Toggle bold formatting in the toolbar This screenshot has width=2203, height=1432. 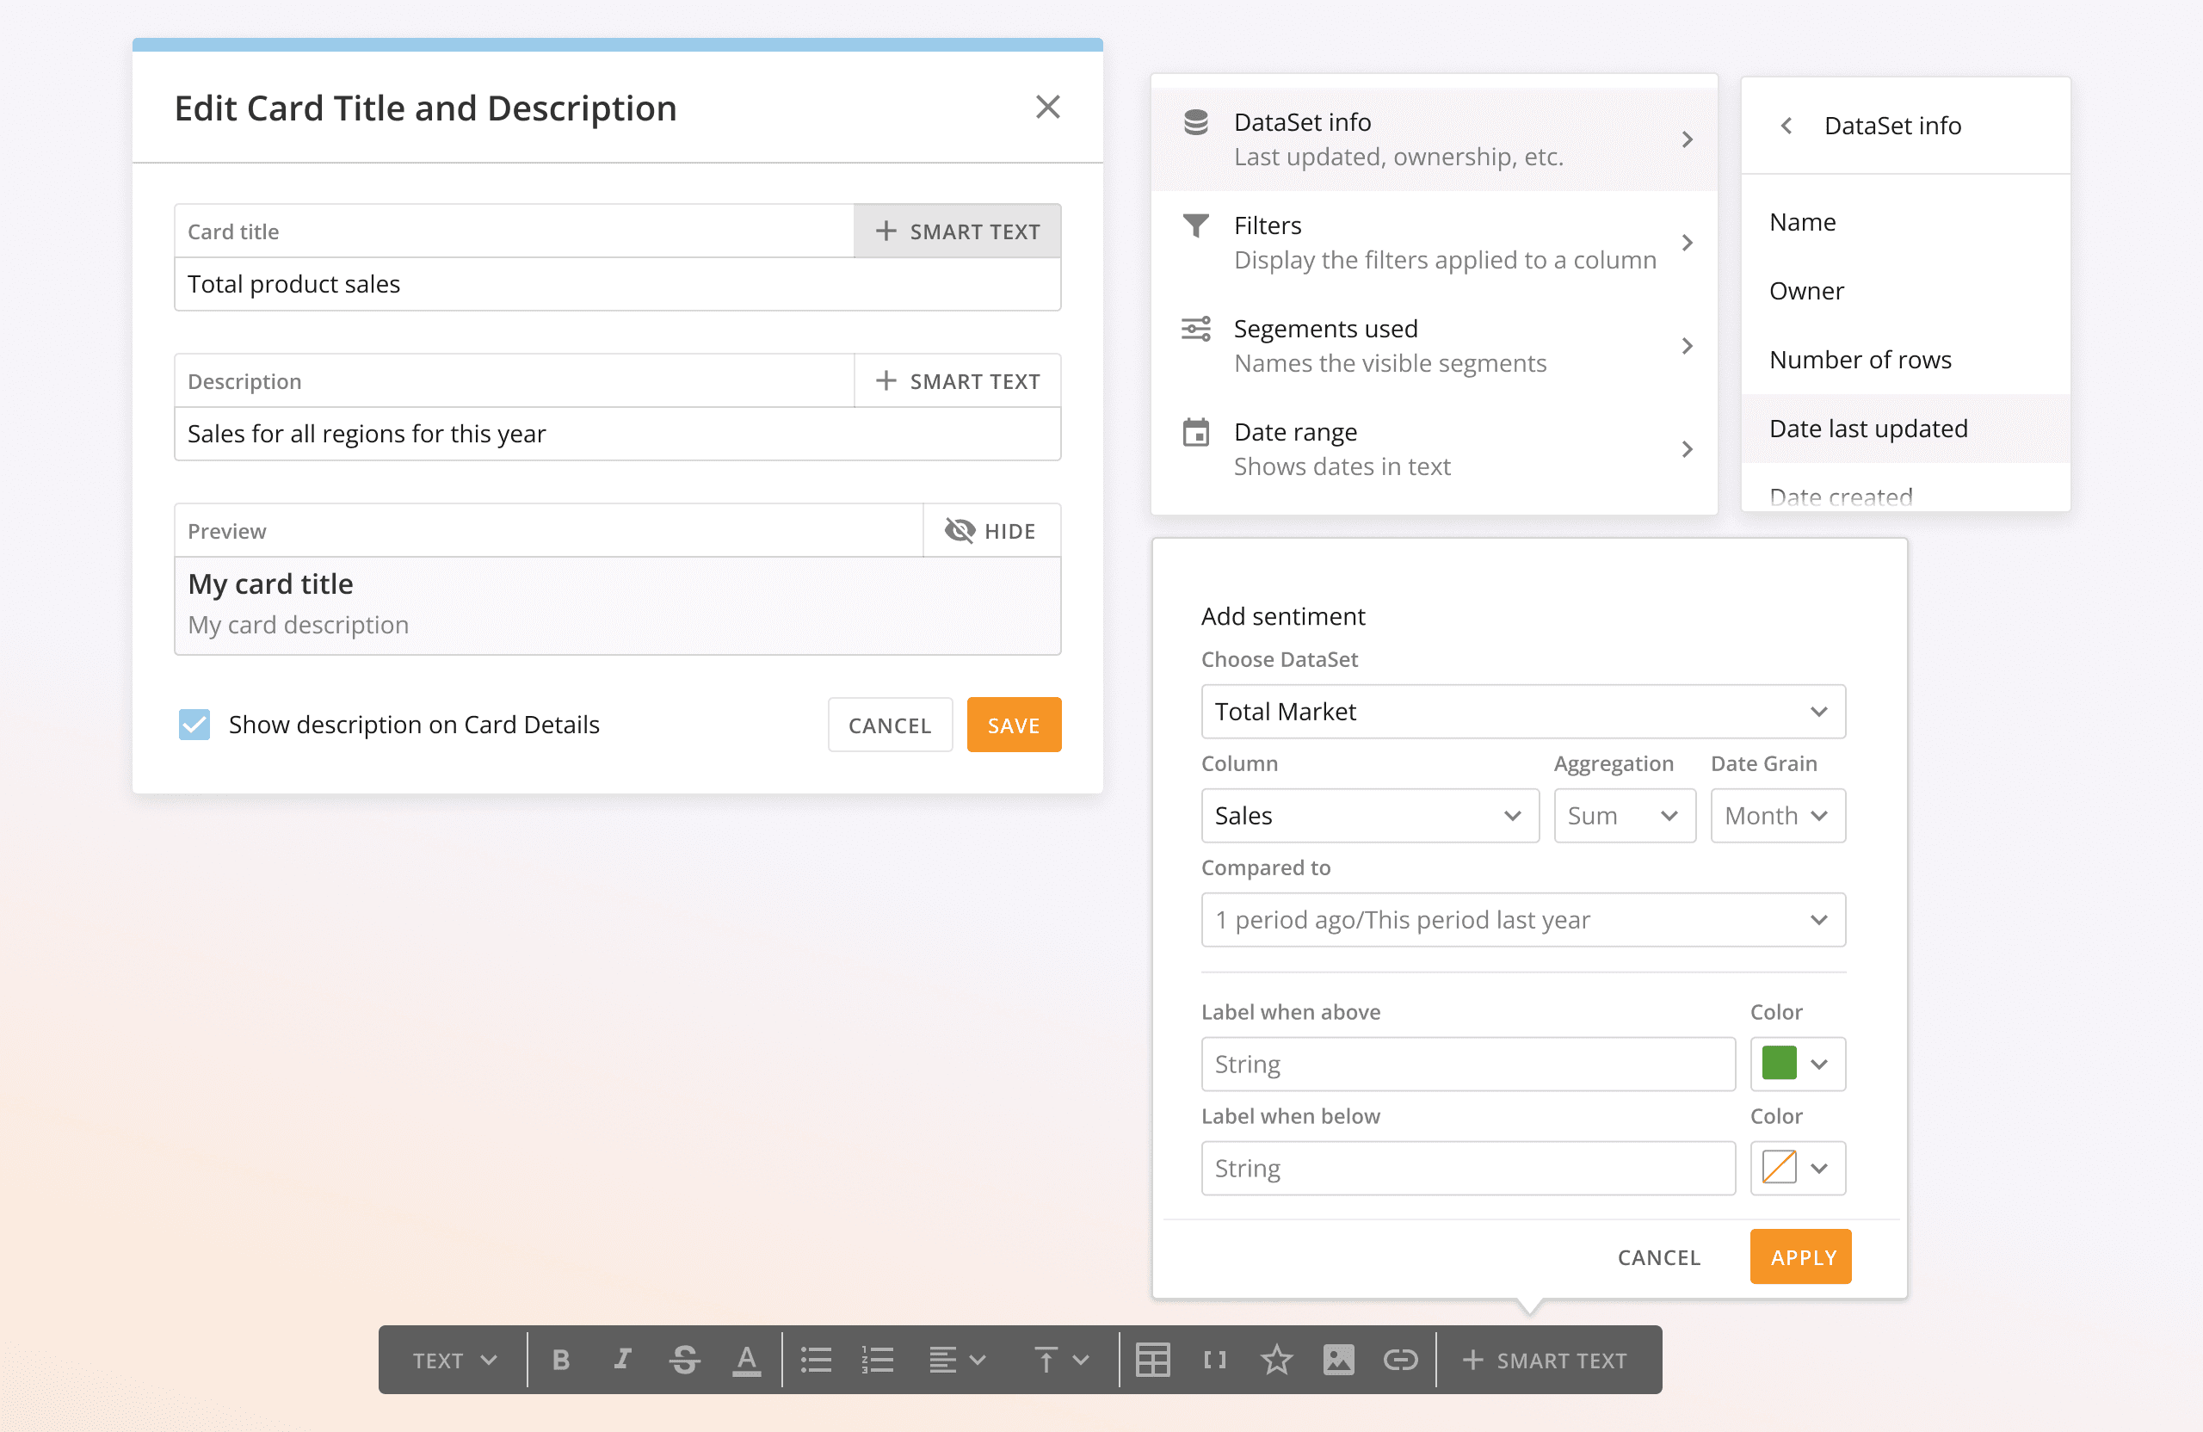[561, 1359]
